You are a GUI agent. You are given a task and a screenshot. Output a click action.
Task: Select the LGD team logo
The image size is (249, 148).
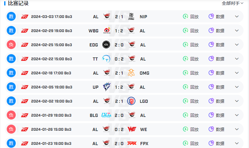pyautogui.click(x=131, y=101)
